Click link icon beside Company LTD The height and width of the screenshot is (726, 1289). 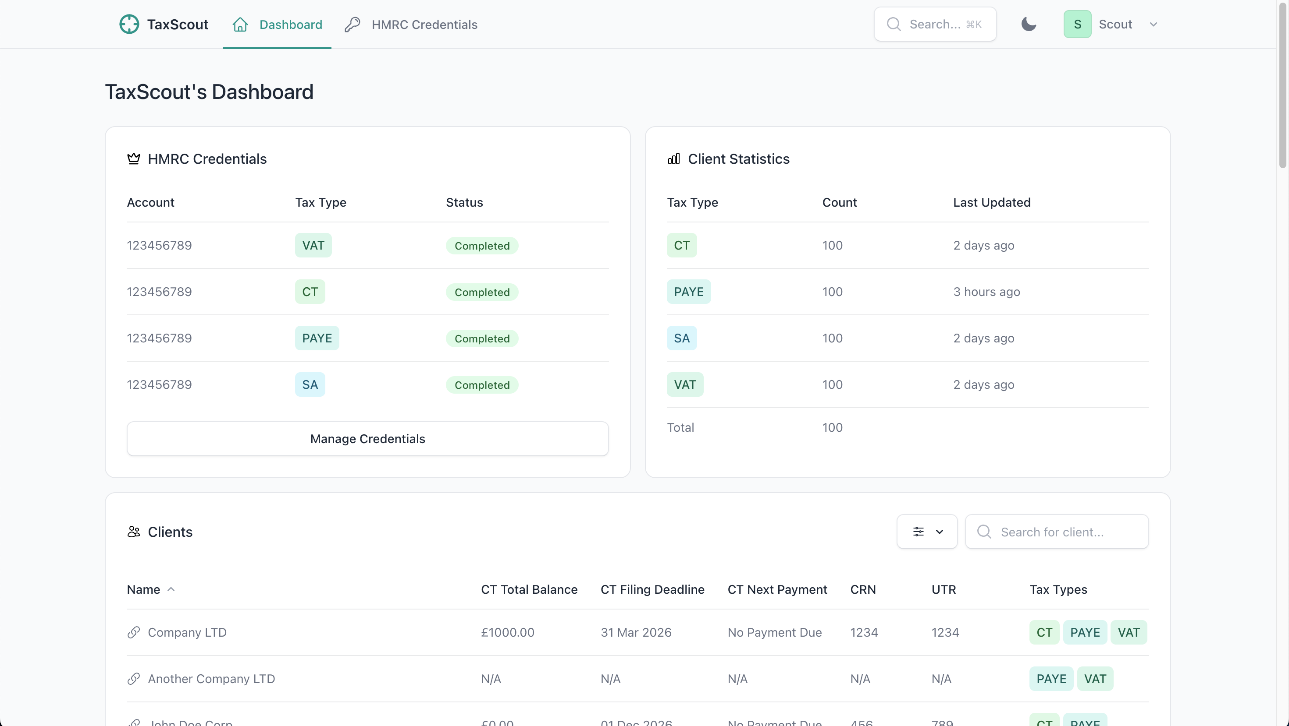pos(134,632)
